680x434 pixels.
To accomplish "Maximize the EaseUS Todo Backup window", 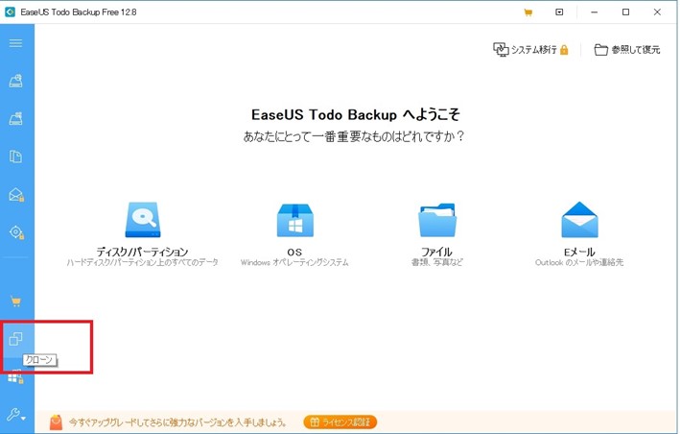I will (625, 12).
